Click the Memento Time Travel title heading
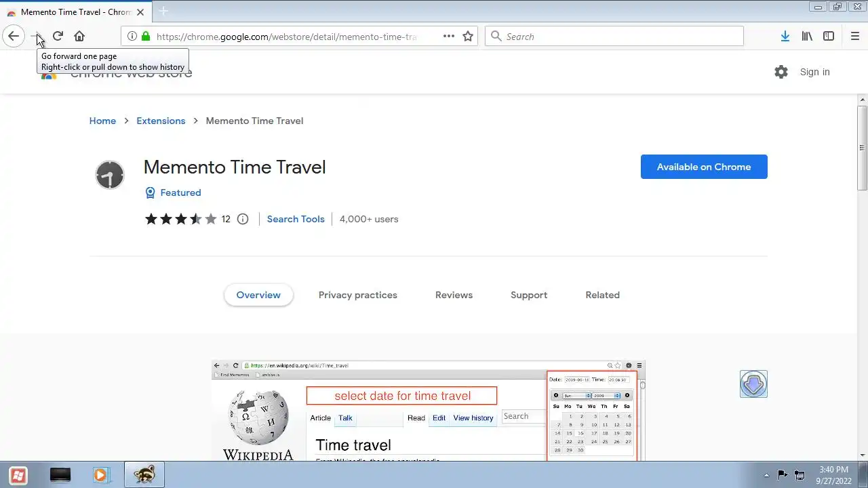This screenshot has width=868, height=488. pos(235,167)
